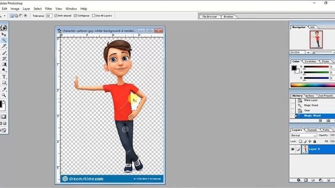Viewport: 335px width, 188px height.
Task: Open the Select menu
Action: pos(38,9)
